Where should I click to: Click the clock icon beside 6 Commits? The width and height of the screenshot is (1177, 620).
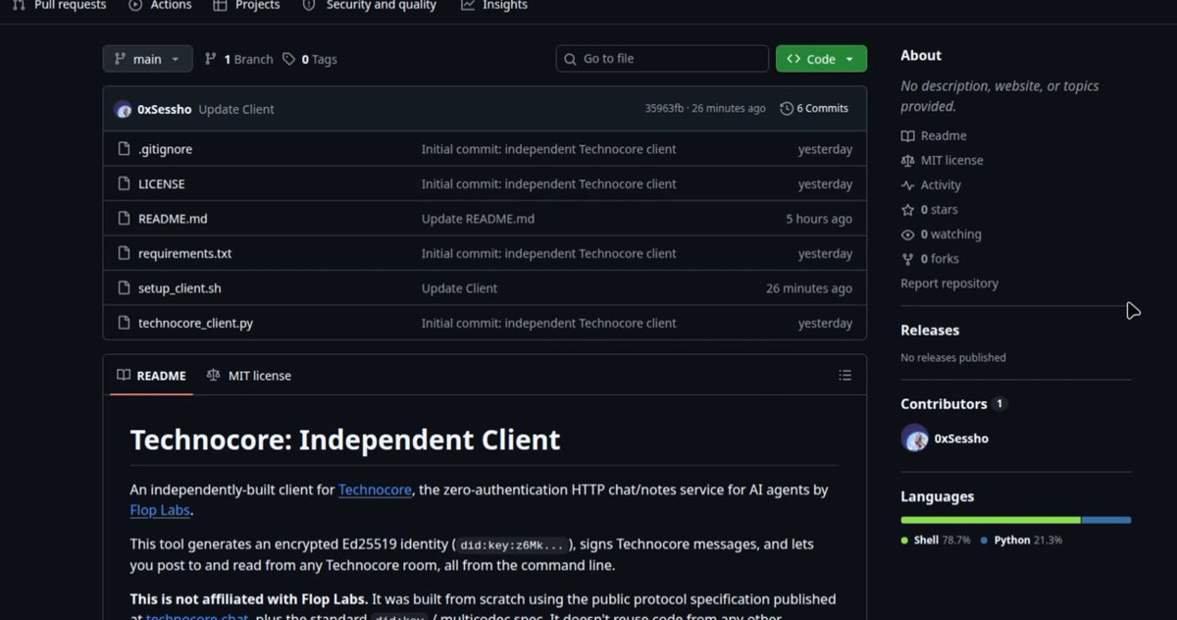coord(787,109)
